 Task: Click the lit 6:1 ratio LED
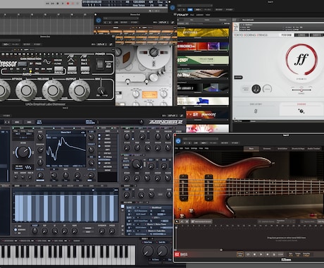point(30,71)
